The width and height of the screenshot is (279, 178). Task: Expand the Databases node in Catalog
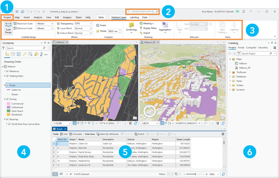pyautogui.click(x=230, y=77)
